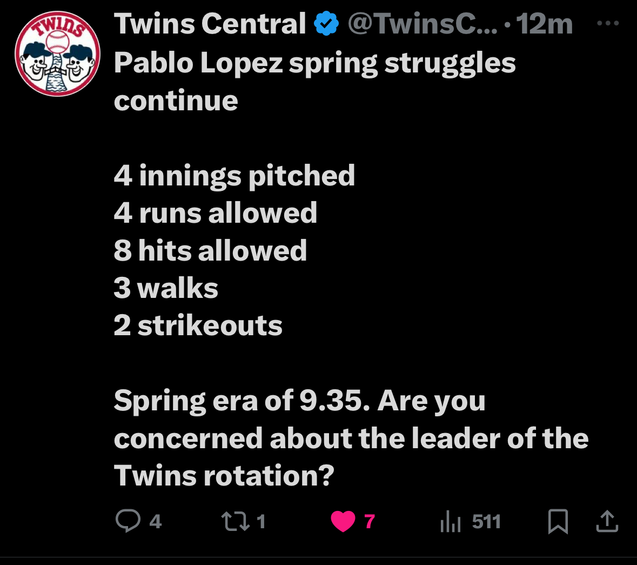The image size is (637, 565).
Task: Open the three-dot more options menu
Action: click(608, 23)
